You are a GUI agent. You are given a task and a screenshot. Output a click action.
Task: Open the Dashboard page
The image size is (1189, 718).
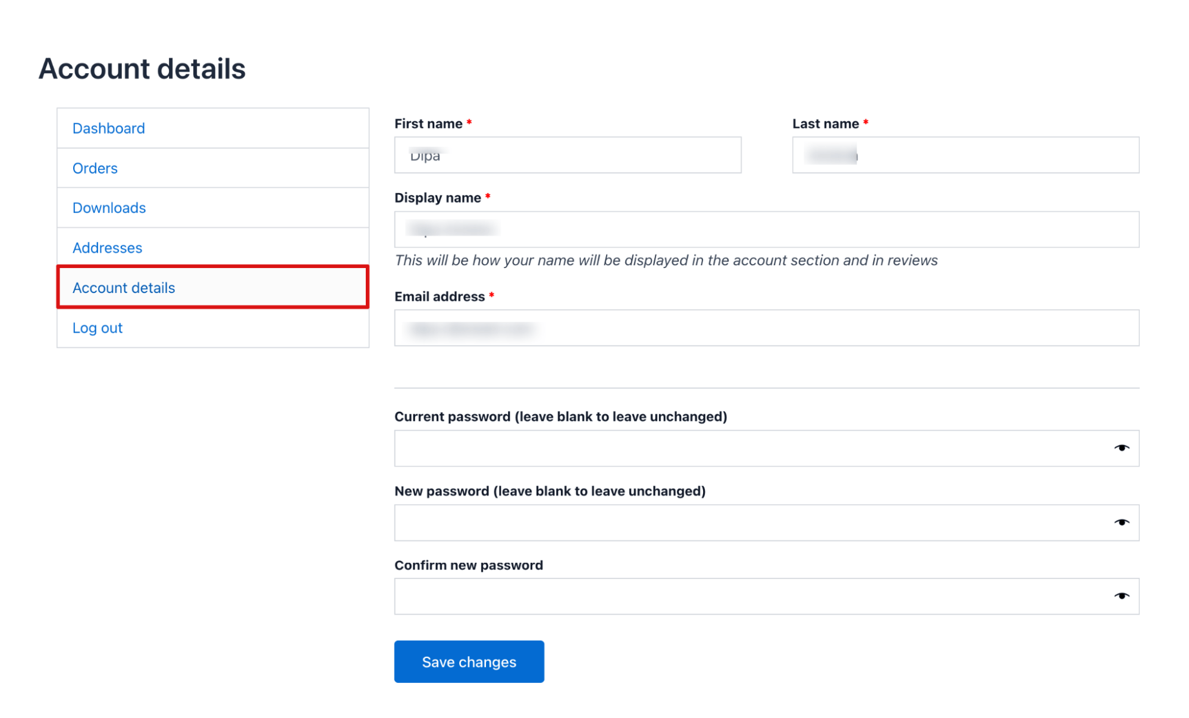tap(108, 128)
